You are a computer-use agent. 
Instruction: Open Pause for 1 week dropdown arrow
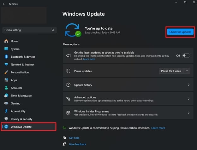click(x=187, y=71)
